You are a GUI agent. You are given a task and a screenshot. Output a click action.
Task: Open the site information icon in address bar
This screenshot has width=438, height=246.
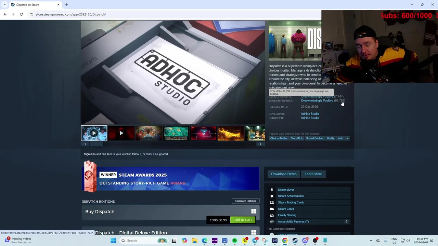(x=31, y=14)
